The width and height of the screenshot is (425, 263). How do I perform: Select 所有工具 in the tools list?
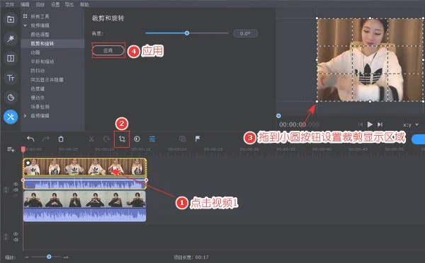(40, 16)
